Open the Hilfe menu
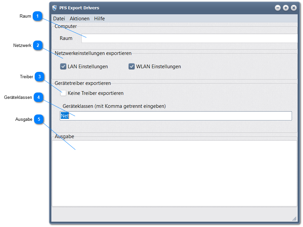Image resolution: width=303 pixels, height=227 pixels. pos(99,19)
